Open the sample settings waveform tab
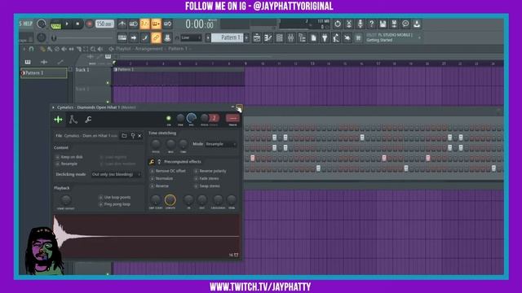This screenshot has width=522, height=293. tap(58, 120)
